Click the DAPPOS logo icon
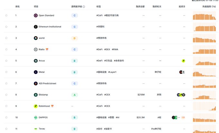Screen dimensions: 219x133 point(36,118)
